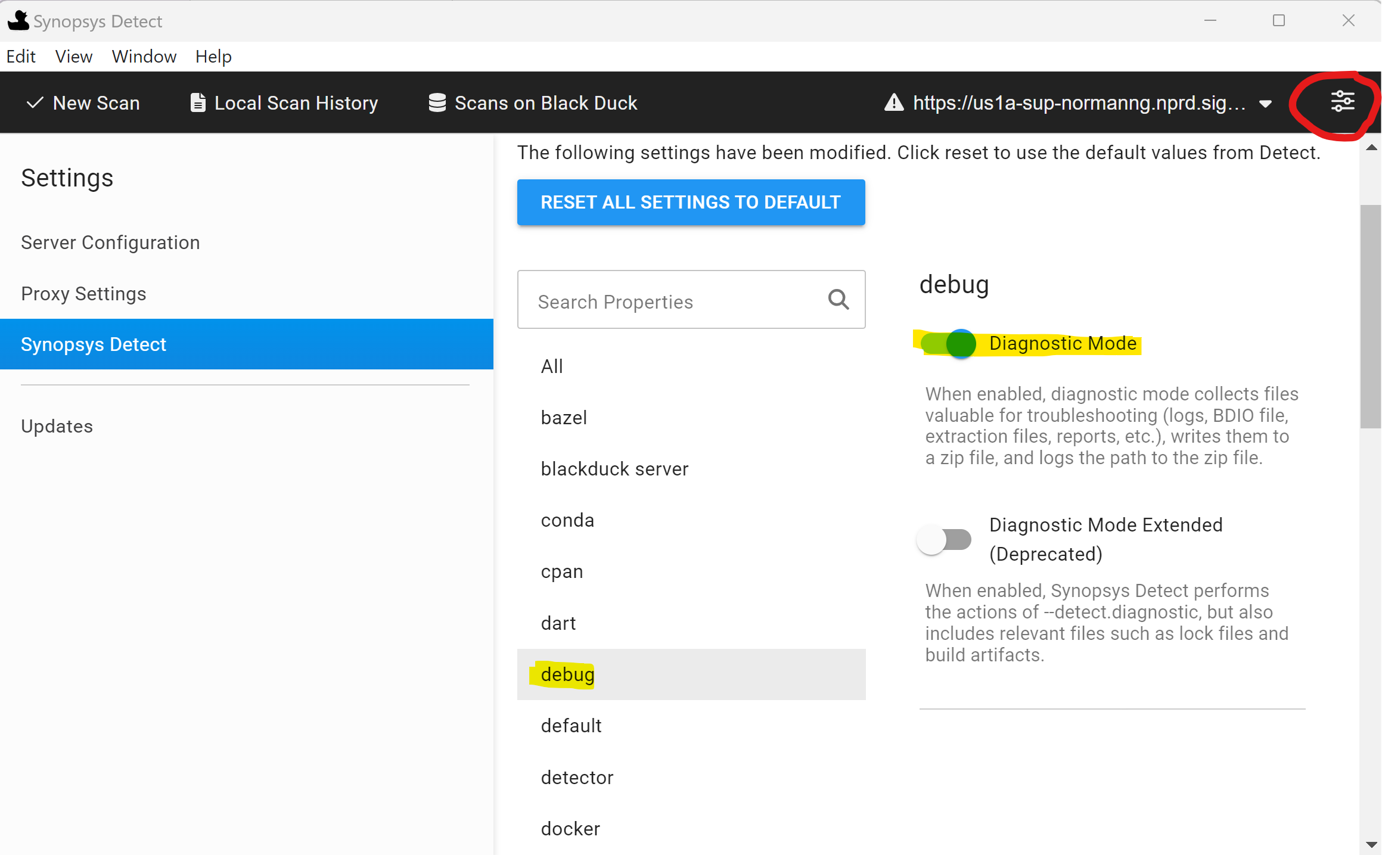Open Proxy Settings section
The image size is (1382, 855).
pos(83,294)
